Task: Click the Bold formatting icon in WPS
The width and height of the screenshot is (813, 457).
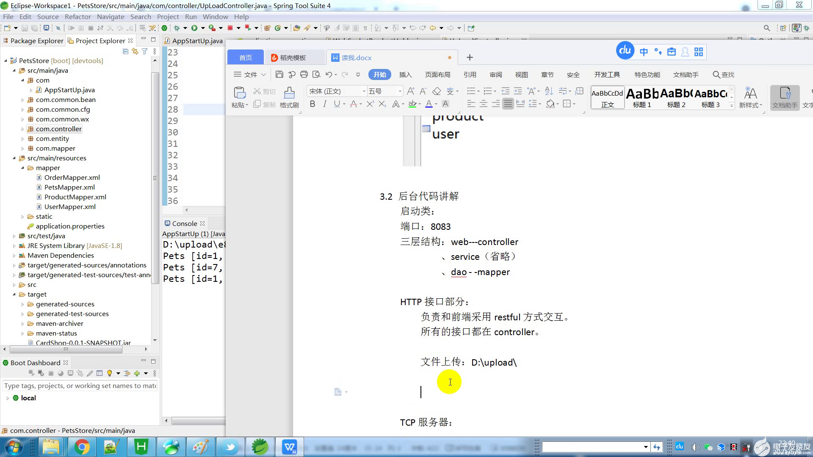Action: (x=312, y=104)
